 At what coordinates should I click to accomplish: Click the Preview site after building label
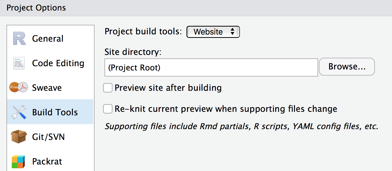pyautogui.click(x=168, y=88)
